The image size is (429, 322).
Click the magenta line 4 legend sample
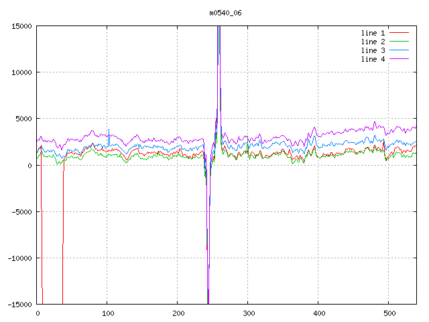pos(400,59)
